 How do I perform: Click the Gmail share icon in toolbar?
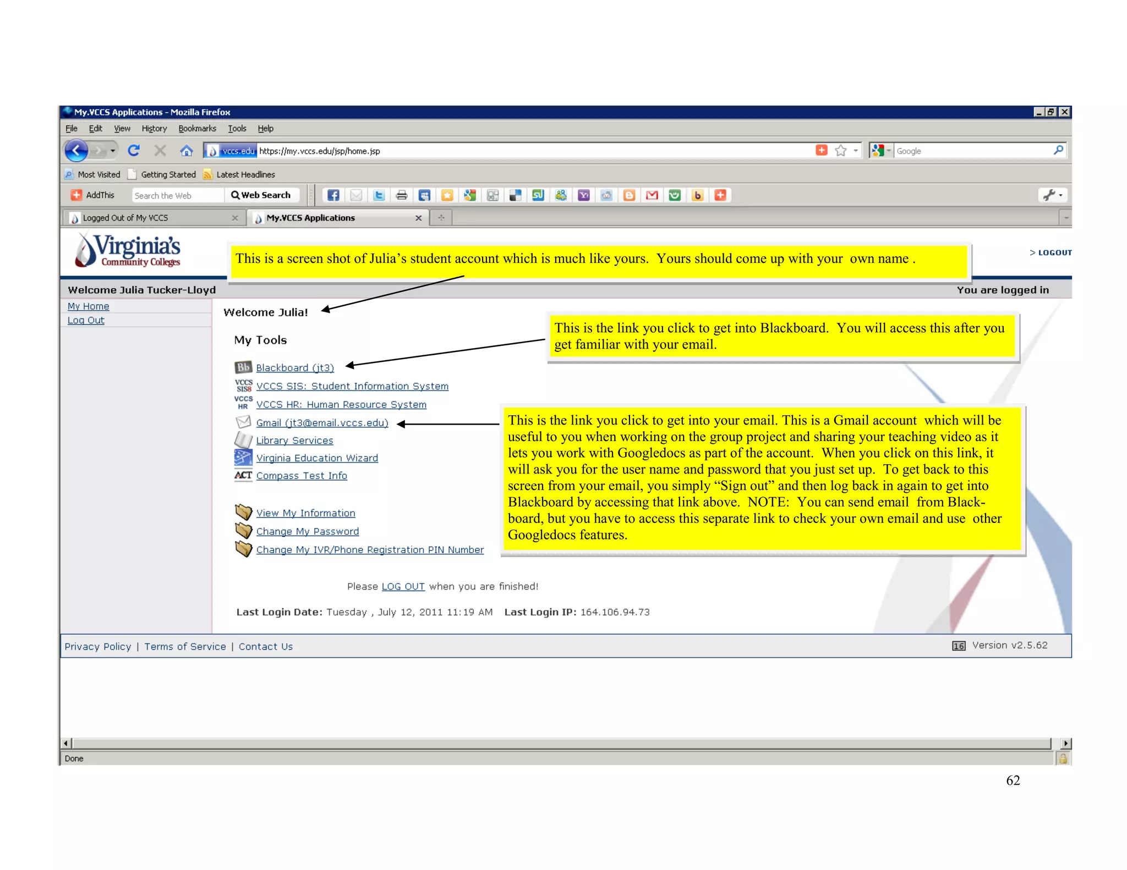(652, 195)
